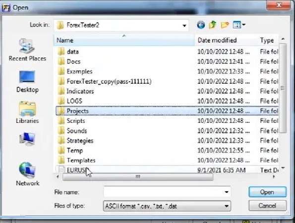Expand the Look in dropdown
Viewport: 295px width, 223px height.
184,25
